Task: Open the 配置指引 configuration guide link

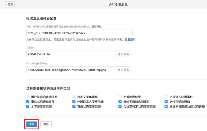Action: click(130, 39)
